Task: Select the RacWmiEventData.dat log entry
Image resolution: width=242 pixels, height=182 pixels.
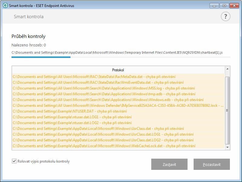Action: click(118, 83)
